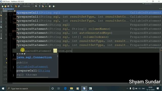Collapse the code fold at line 3
Viewport: 162px width, 91px height.
pyautogui.click(x=10, y=14)
